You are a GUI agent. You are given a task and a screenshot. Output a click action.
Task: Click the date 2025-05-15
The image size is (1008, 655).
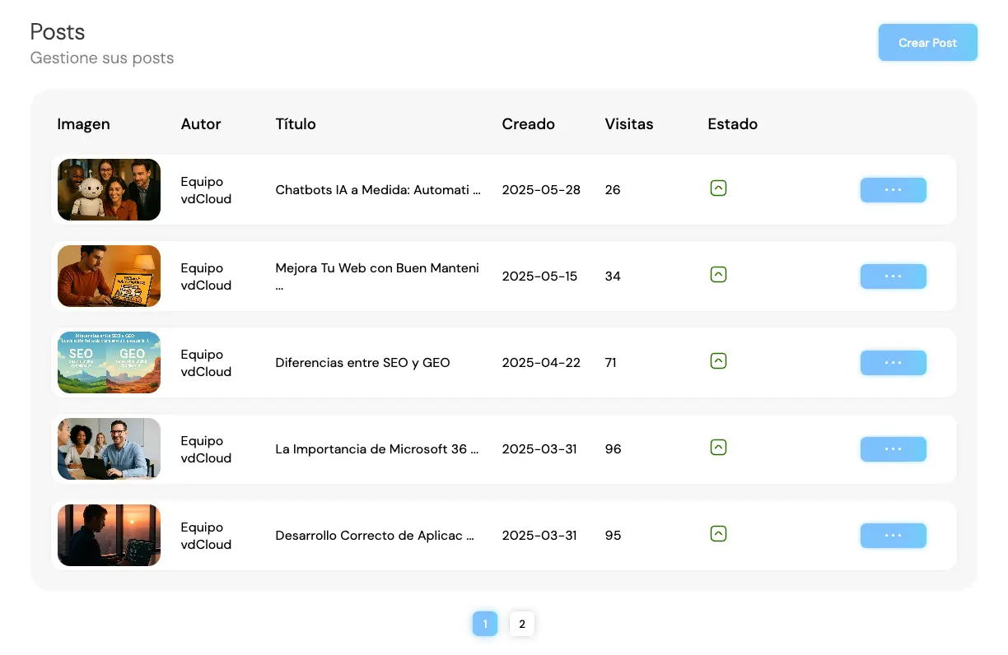coord(539,276)
